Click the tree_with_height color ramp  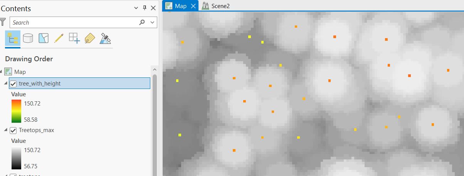pos(16,111)
